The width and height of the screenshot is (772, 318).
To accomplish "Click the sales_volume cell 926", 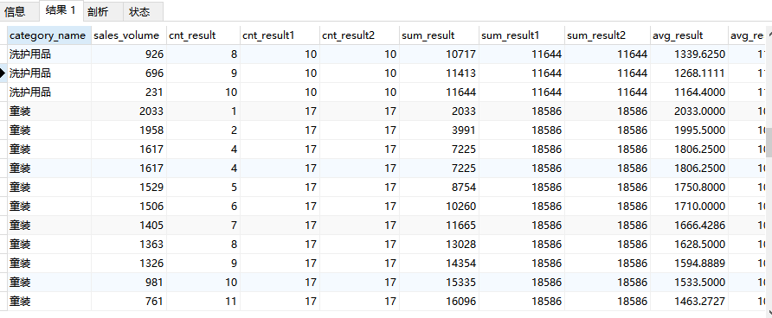I will 128,54.
